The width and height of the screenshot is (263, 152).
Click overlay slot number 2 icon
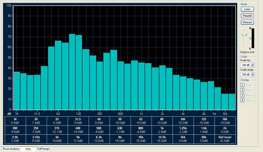pyautogui.click(x=242, y=90)
